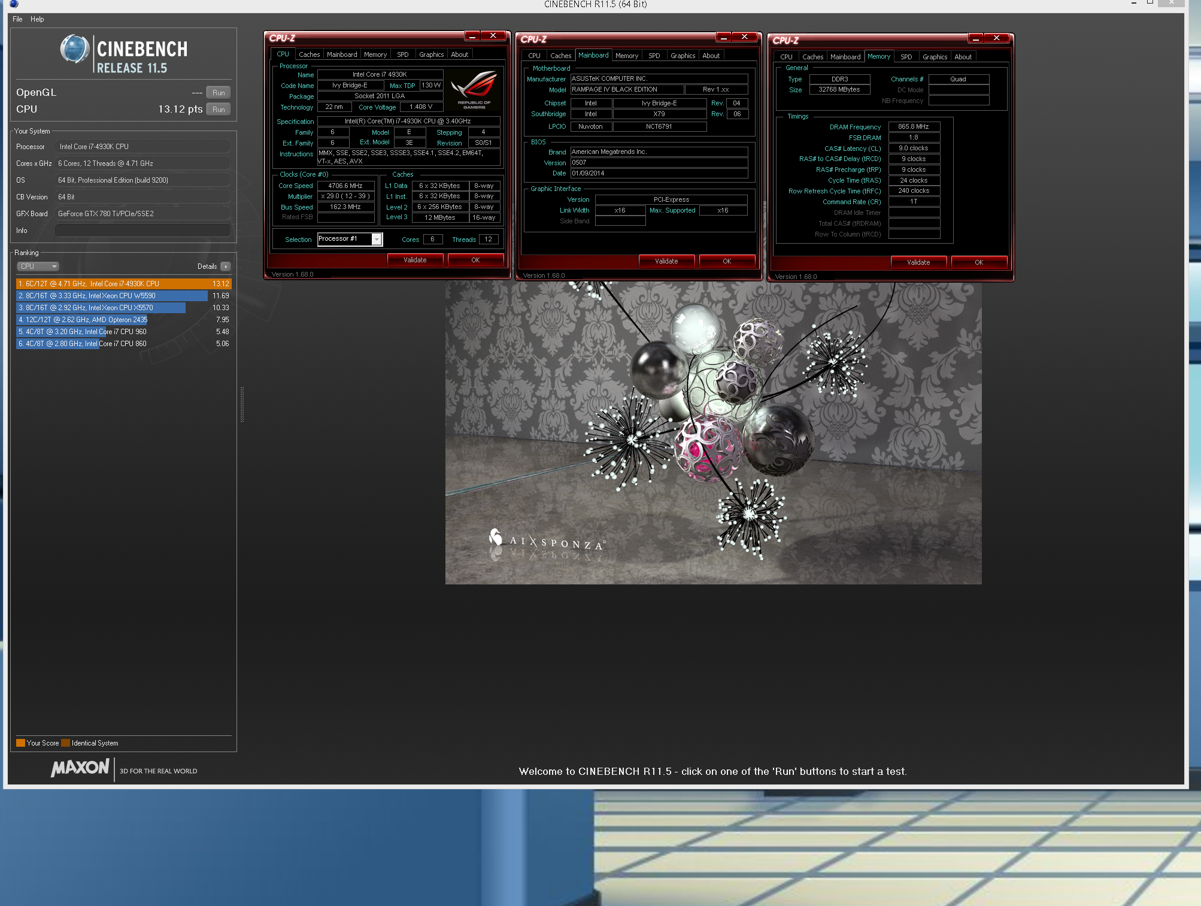1201x906 pixels.
Task: Select the Xeon X5570 ranking row
Action: (123, 308)
